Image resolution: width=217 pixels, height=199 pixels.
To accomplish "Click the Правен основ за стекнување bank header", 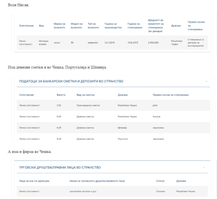I will tap(170, 95).
